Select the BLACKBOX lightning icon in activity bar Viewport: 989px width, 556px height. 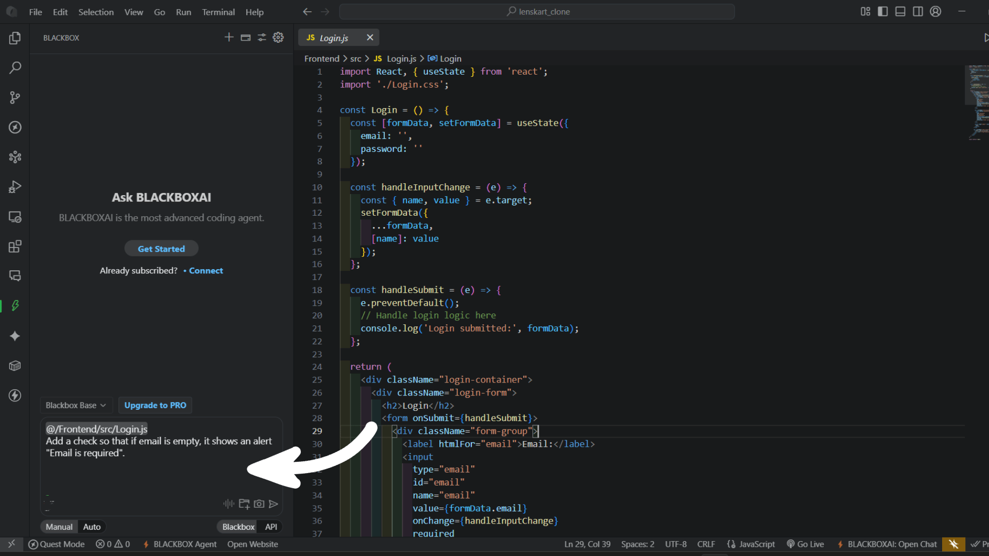pos(15,306)
